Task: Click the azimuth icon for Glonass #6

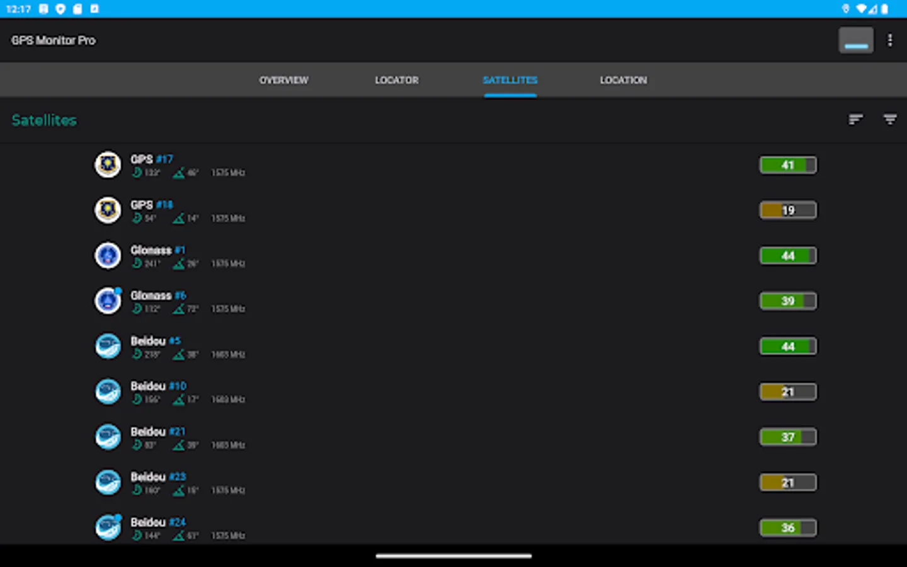Action: 137,309
